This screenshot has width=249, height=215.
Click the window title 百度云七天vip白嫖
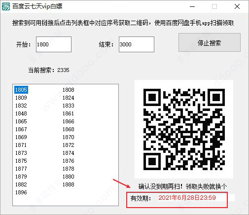pyautogui.click(x=37, y=6)
